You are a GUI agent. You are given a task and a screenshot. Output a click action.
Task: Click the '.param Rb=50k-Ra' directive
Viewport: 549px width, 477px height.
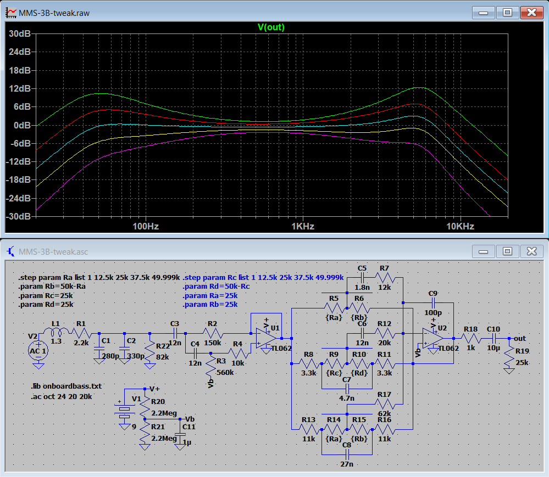coord(52,287)
